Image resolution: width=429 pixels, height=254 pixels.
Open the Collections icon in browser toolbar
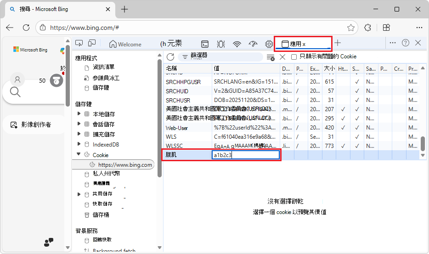click(x=386, y=28)
